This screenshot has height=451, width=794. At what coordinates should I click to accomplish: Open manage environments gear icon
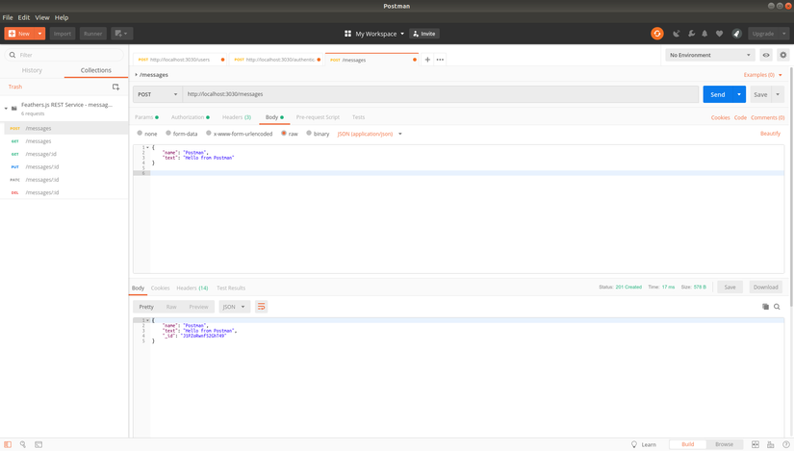782,55
